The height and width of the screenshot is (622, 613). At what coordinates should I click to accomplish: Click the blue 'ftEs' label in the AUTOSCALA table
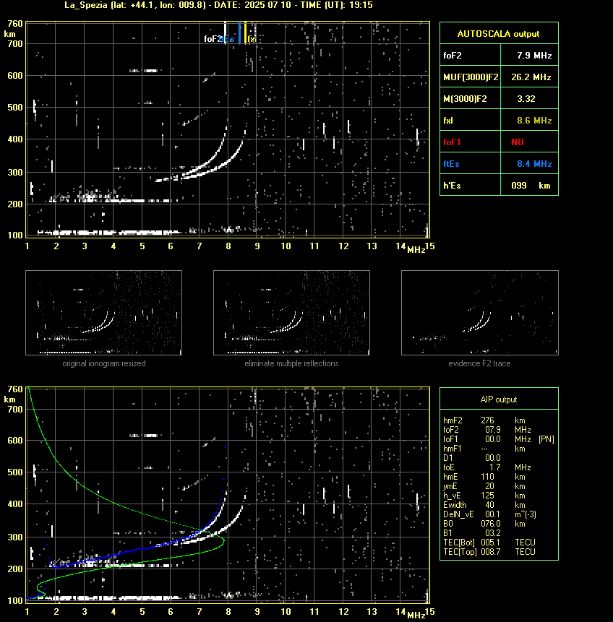[451, 164]
